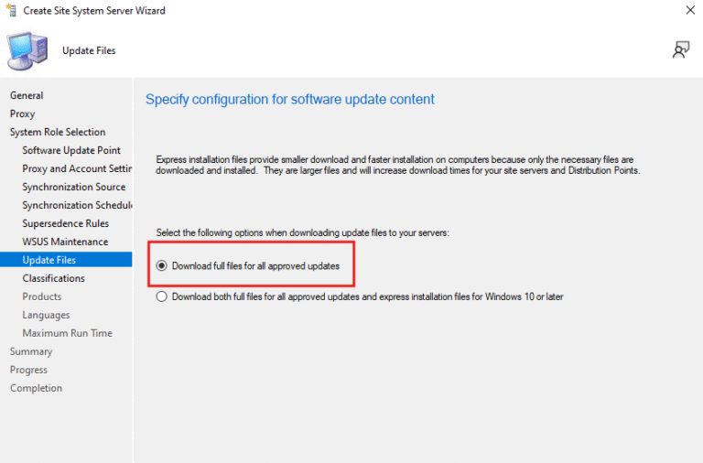Select Download full files for all approved updates
The width and height of the screenshot is (703, 463).
click(x=162, y=265)
